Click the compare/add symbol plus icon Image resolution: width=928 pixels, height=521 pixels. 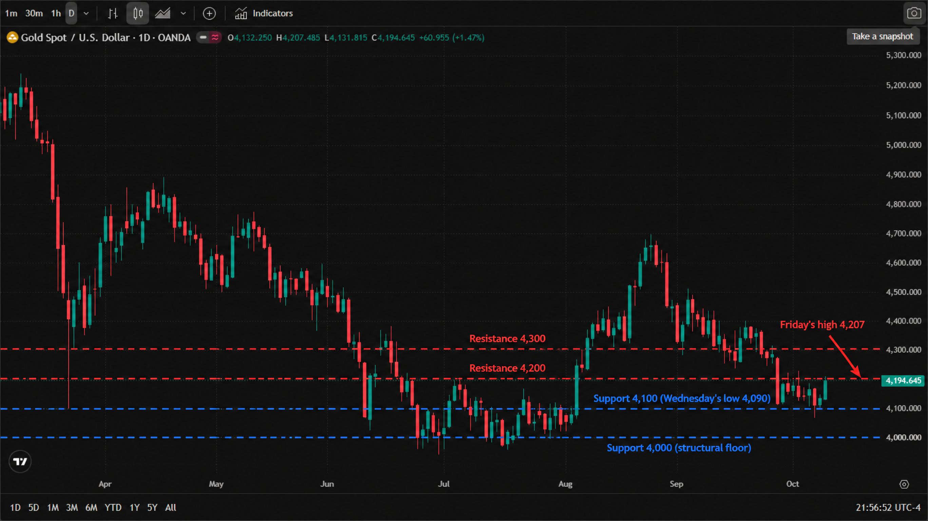click(x=209, y=13)
